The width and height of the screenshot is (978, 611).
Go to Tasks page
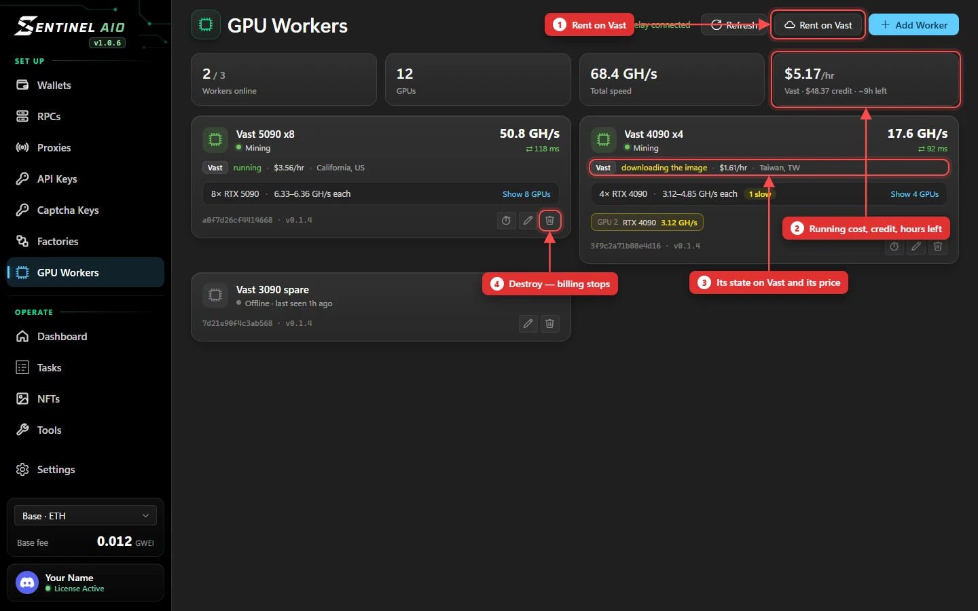86,368
